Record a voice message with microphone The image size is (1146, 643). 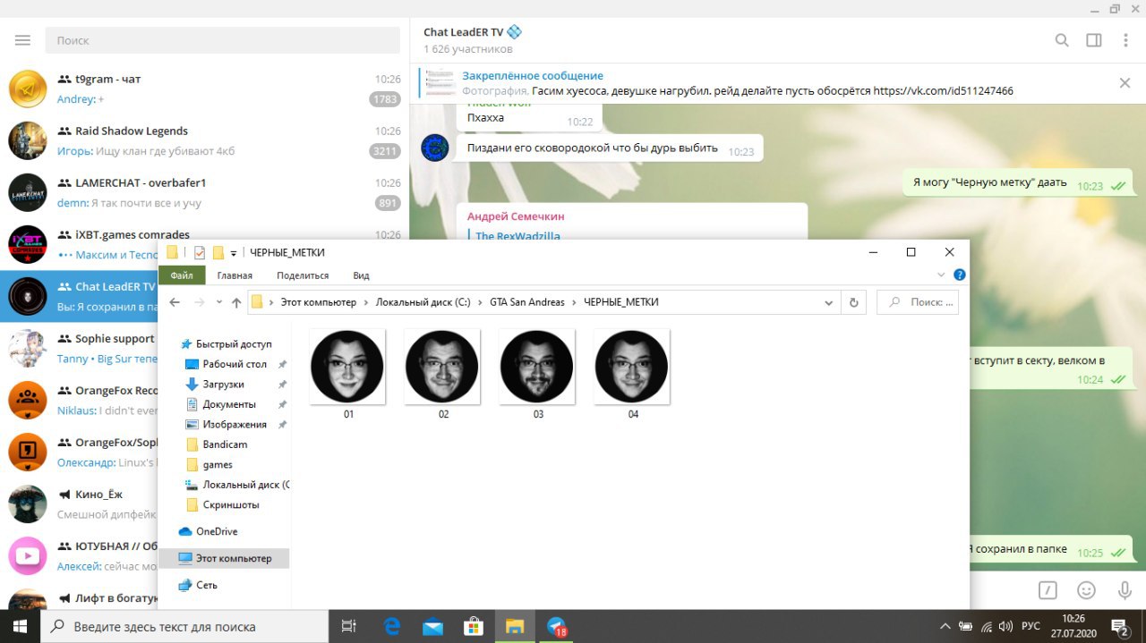pyautogui.click(x=1125, y=590)
